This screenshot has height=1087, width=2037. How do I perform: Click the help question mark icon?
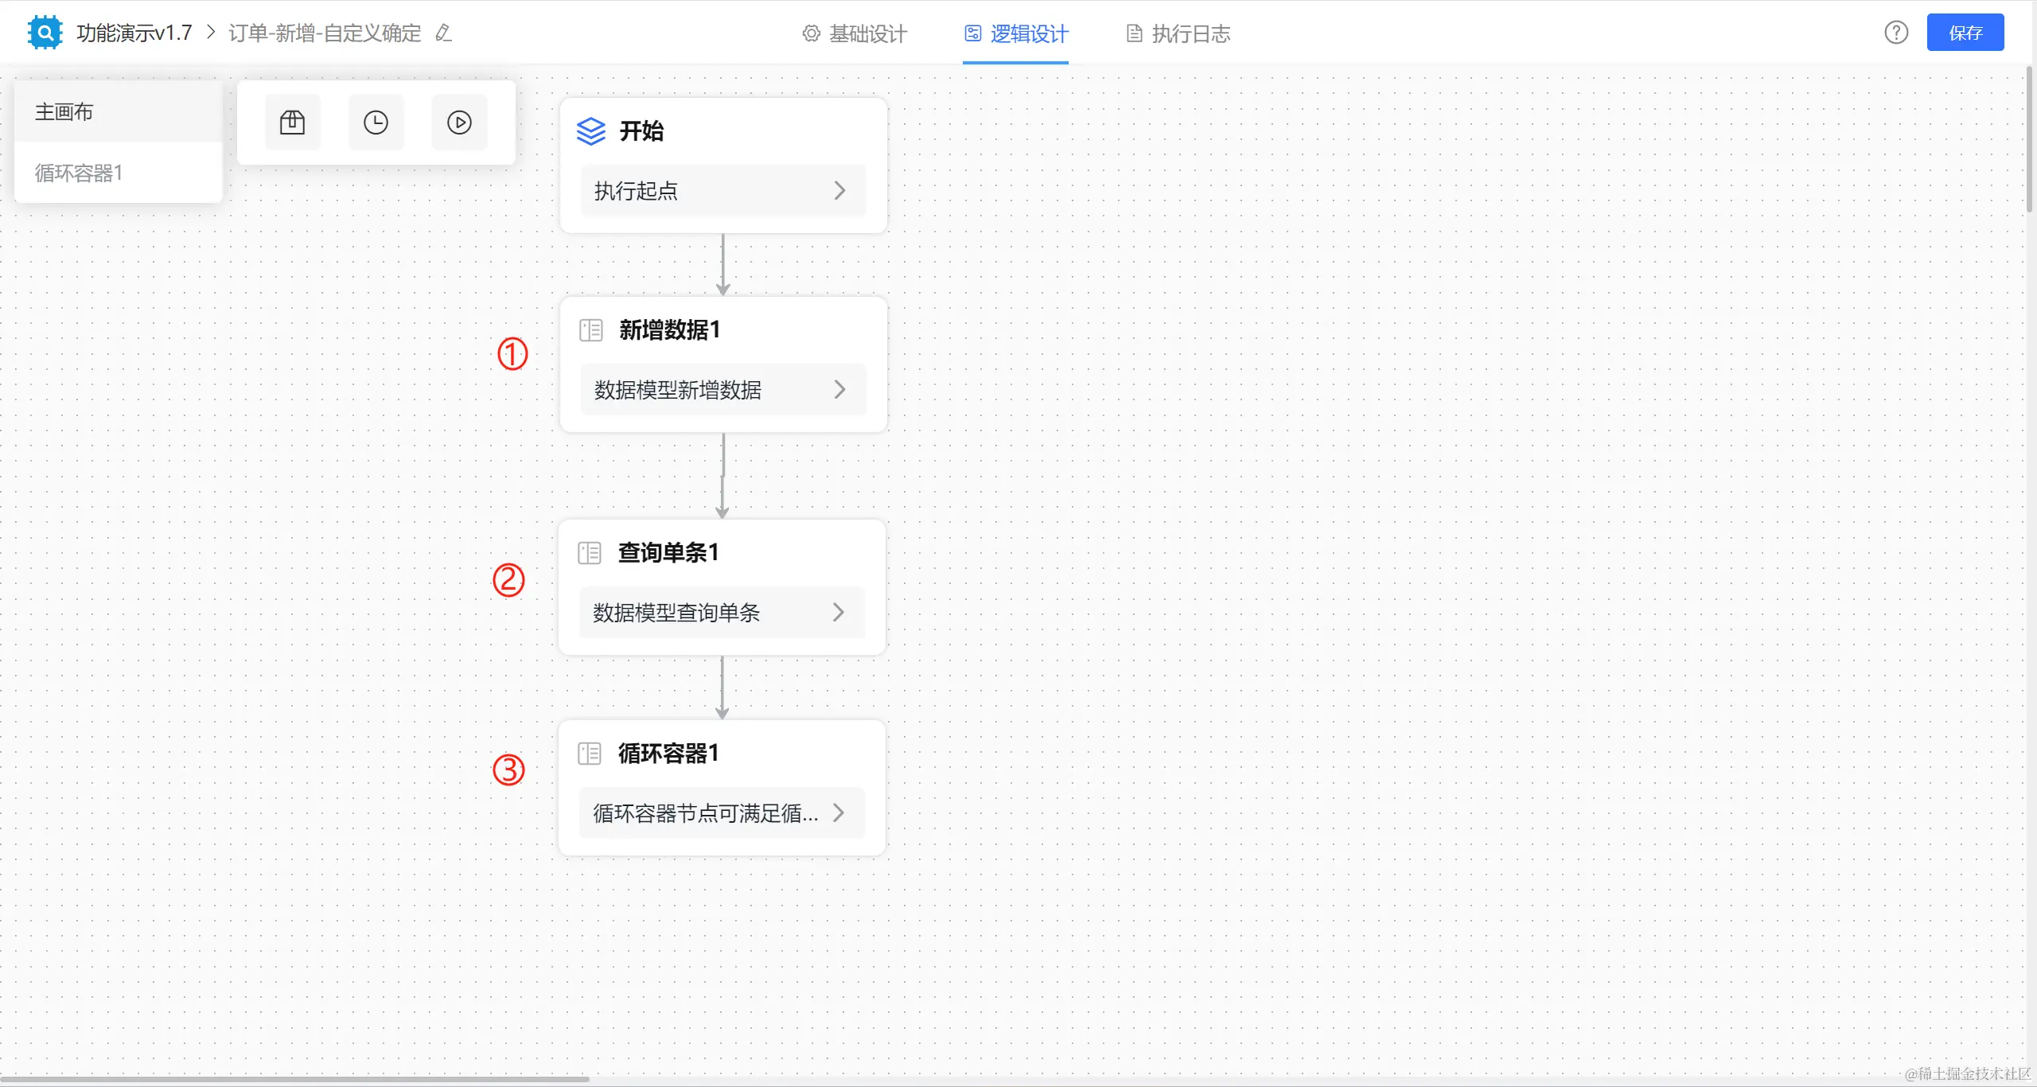click(x=1896, y=33)
